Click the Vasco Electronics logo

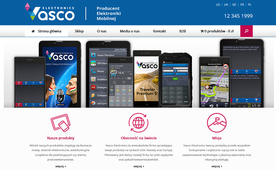tap(50, 11)
